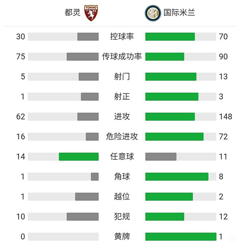Click the 控球率 stat label
Screen dimensions: 240x246
pyautogui.click(x=122, y=37)
